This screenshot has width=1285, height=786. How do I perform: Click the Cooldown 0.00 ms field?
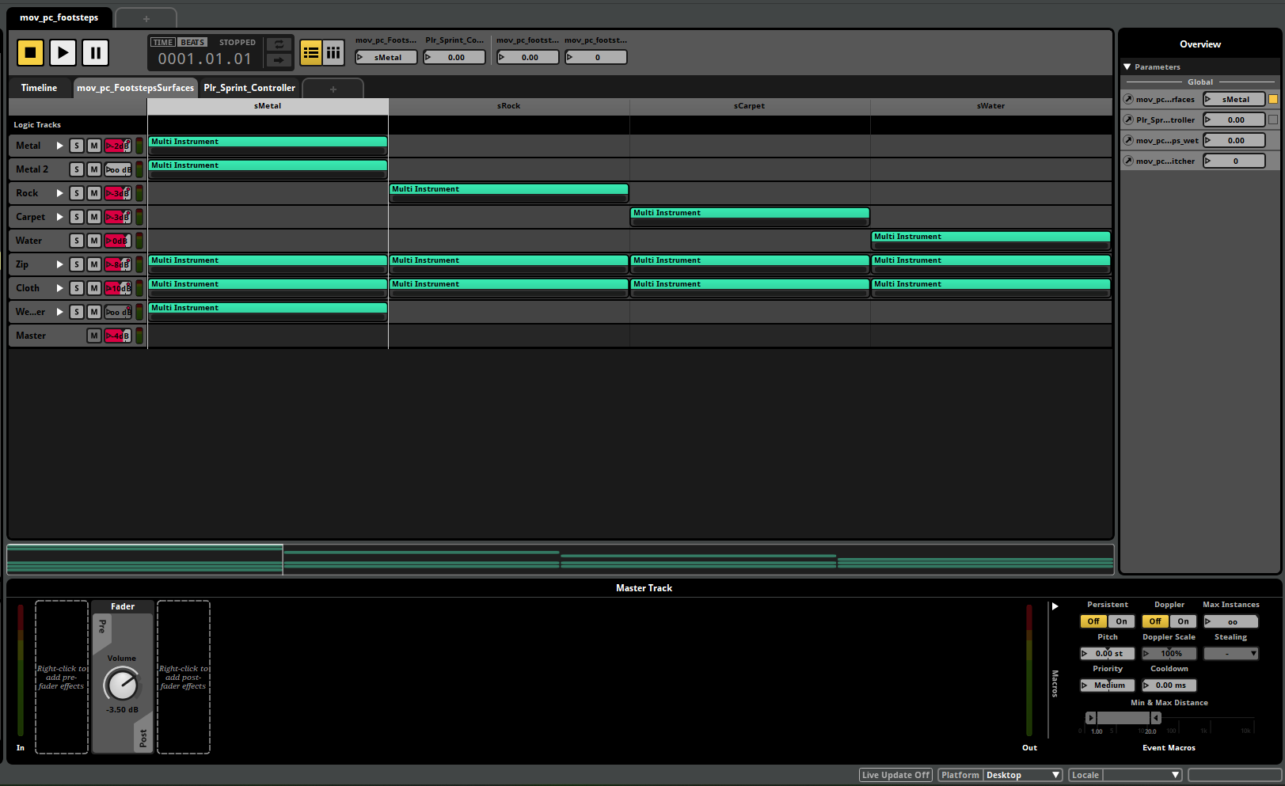click(1169, 685)
